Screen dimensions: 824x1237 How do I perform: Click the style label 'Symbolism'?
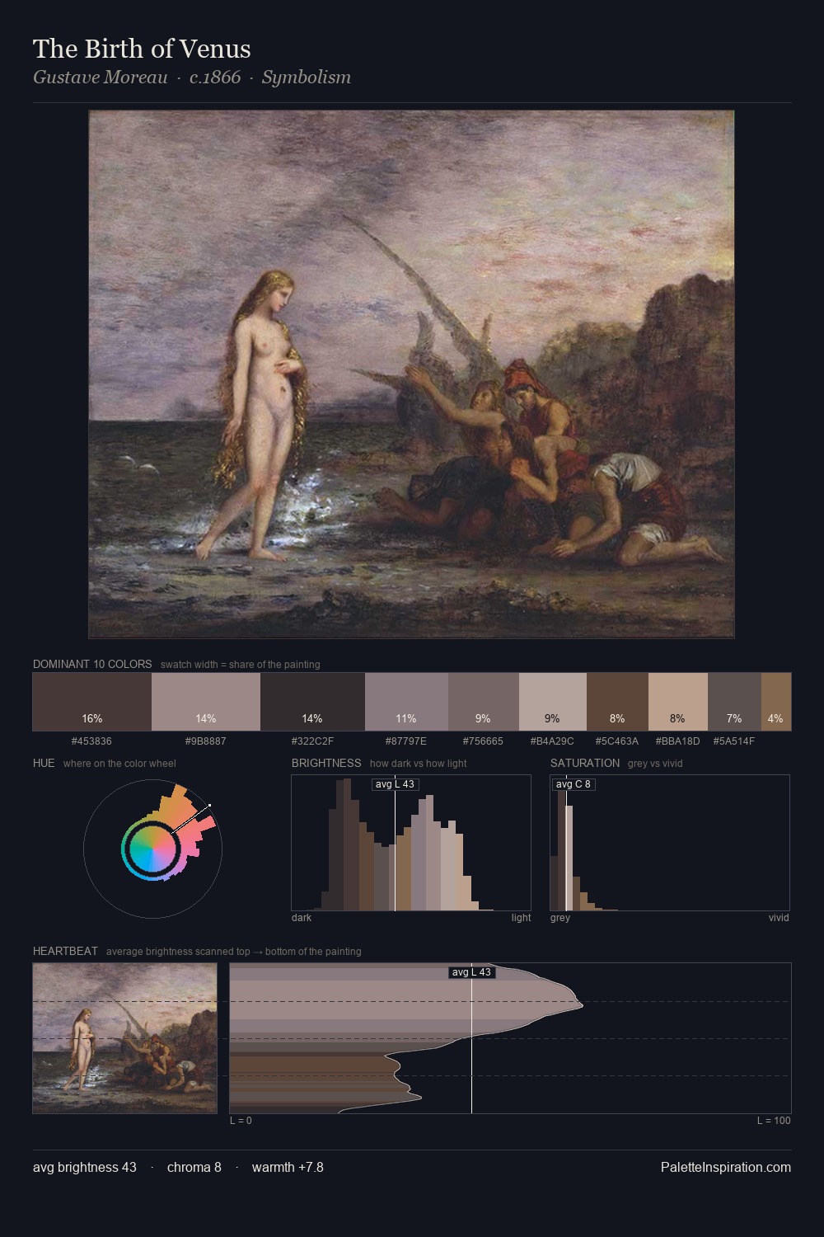[x=307, y=78]
